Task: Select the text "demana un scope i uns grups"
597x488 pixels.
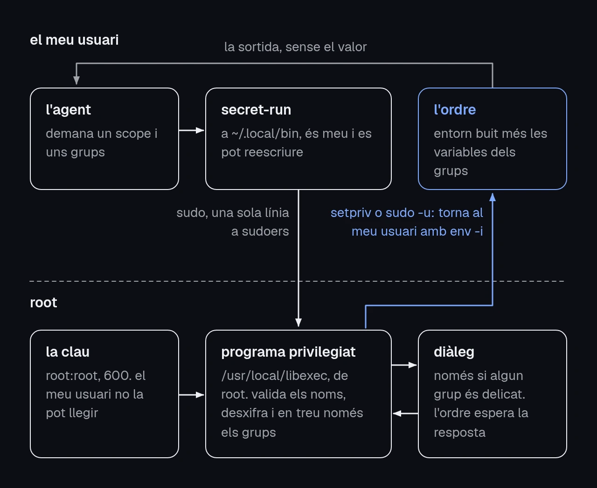Action: (102, 143)
